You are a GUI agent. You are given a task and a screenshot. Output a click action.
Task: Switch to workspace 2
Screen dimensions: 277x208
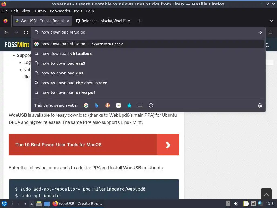(19, 204)
